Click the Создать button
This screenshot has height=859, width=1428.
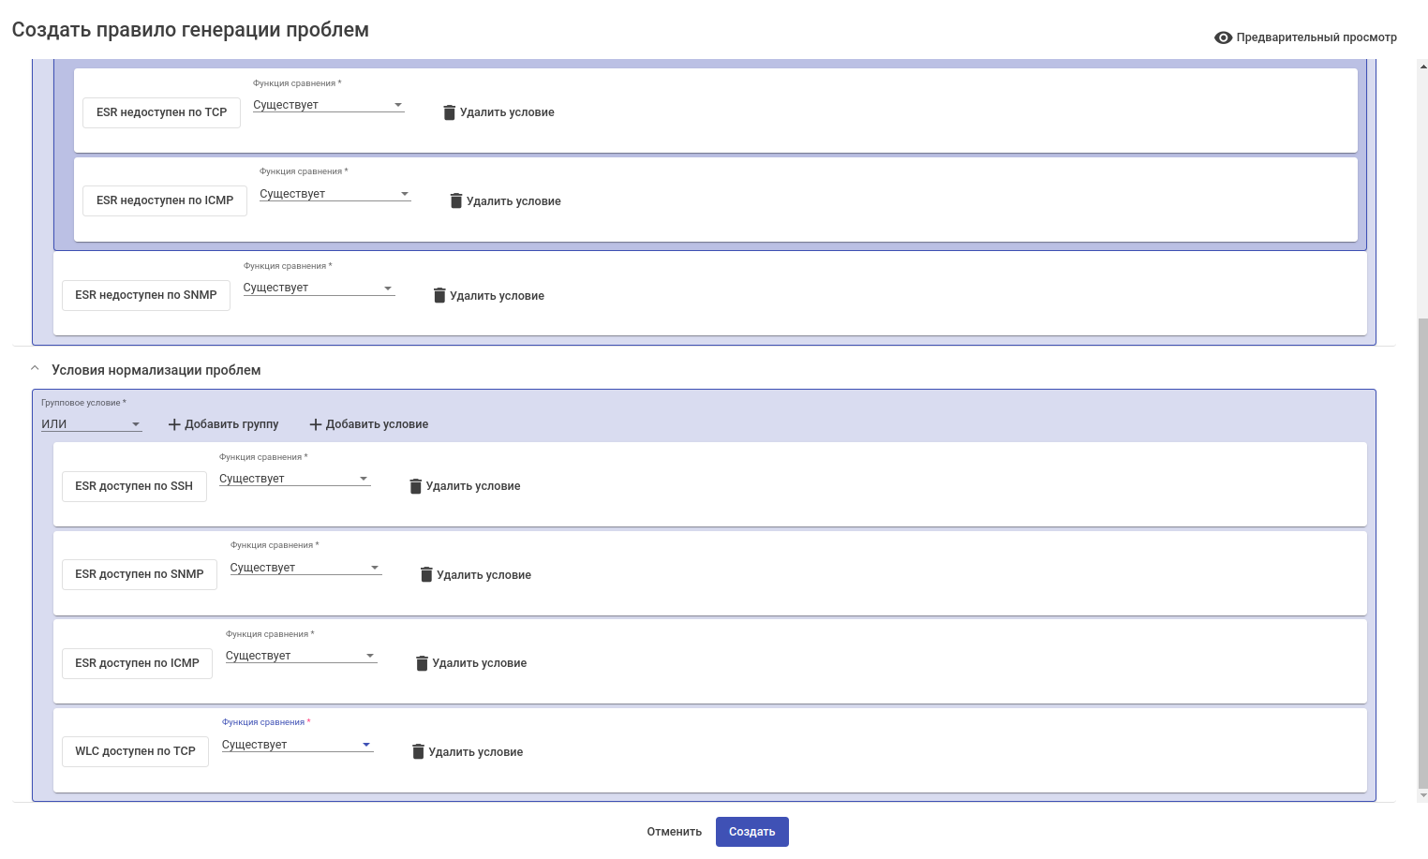tap(751, 832)
